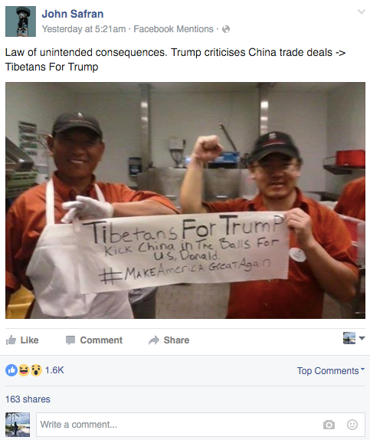Click the 1.6K reactions count
This screenshot has width=370, height=440.
pyautogui.click(x=54, y=370)
